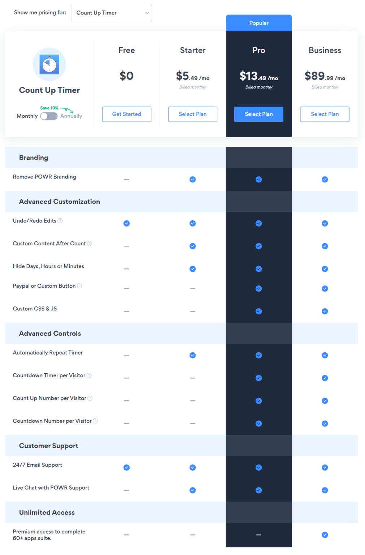Click the Pro checkmark for Live Chat support
The image size is (365, 555).
258,490
